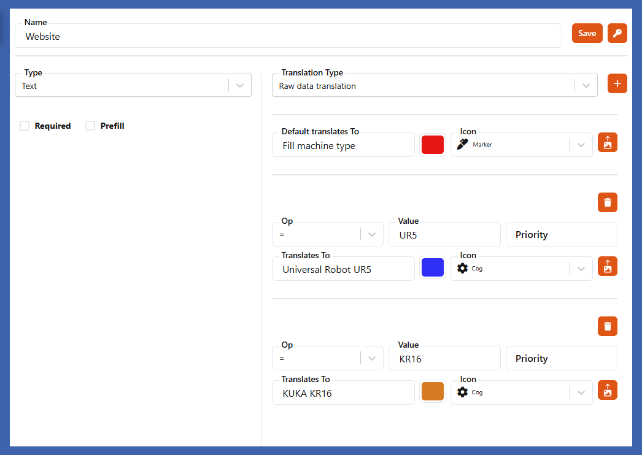This screenshot has height=455, width=642.
Task: Click the Priority field for KR16 rule
Action: click(x=561, y=359)
